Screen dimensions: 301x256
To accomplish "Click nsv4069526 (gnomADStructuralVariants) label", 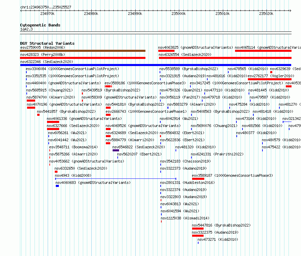I will [x=143, y=126].
